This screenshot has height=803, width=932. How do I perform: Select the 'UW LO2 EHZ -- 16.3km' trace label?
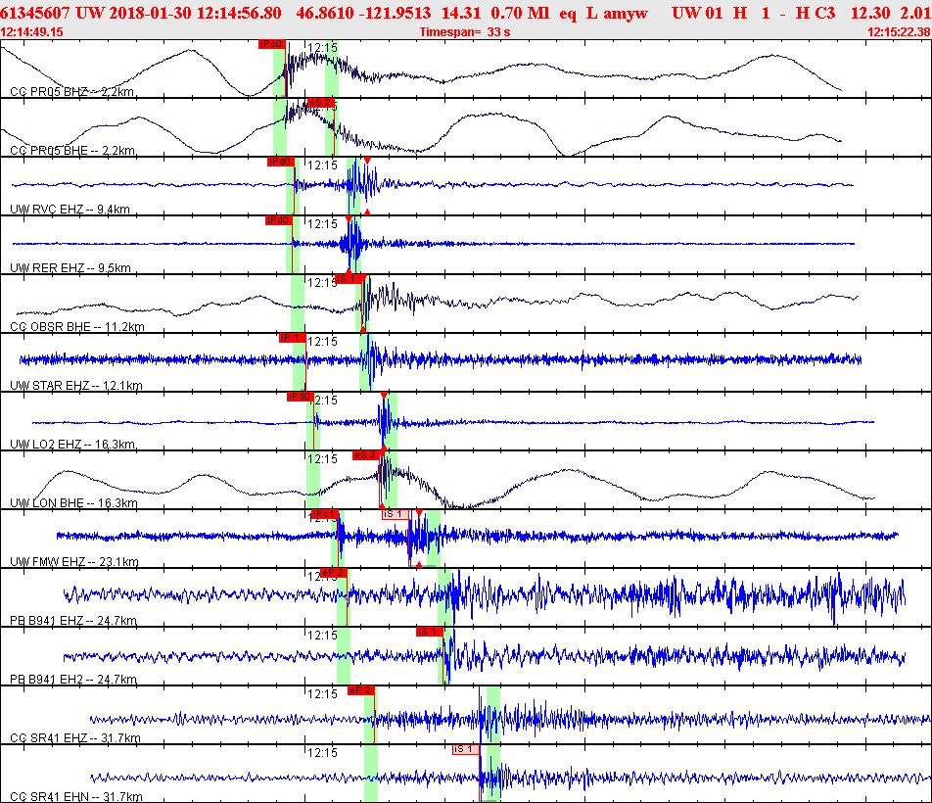(72, 444)
